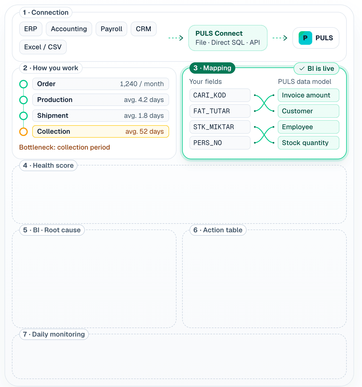Select the PERS_NO field

click(x=220, y=143)
